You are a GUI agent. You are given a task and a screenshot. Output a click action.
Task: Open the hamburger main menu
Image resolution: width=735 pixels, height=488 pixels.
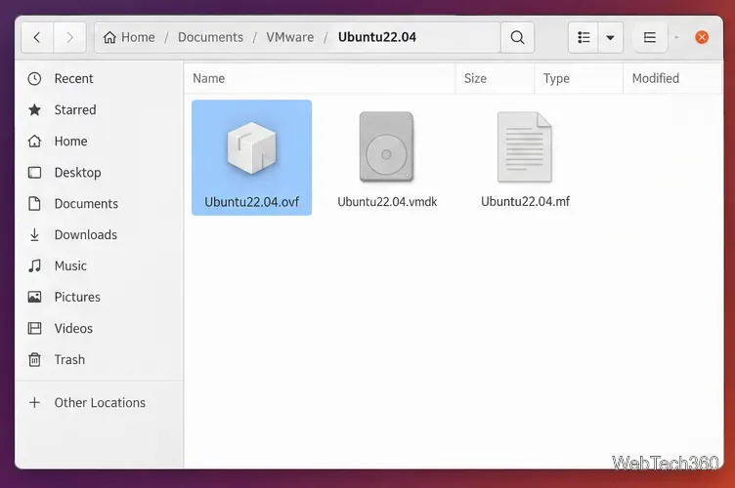click(x=650, y=37)
